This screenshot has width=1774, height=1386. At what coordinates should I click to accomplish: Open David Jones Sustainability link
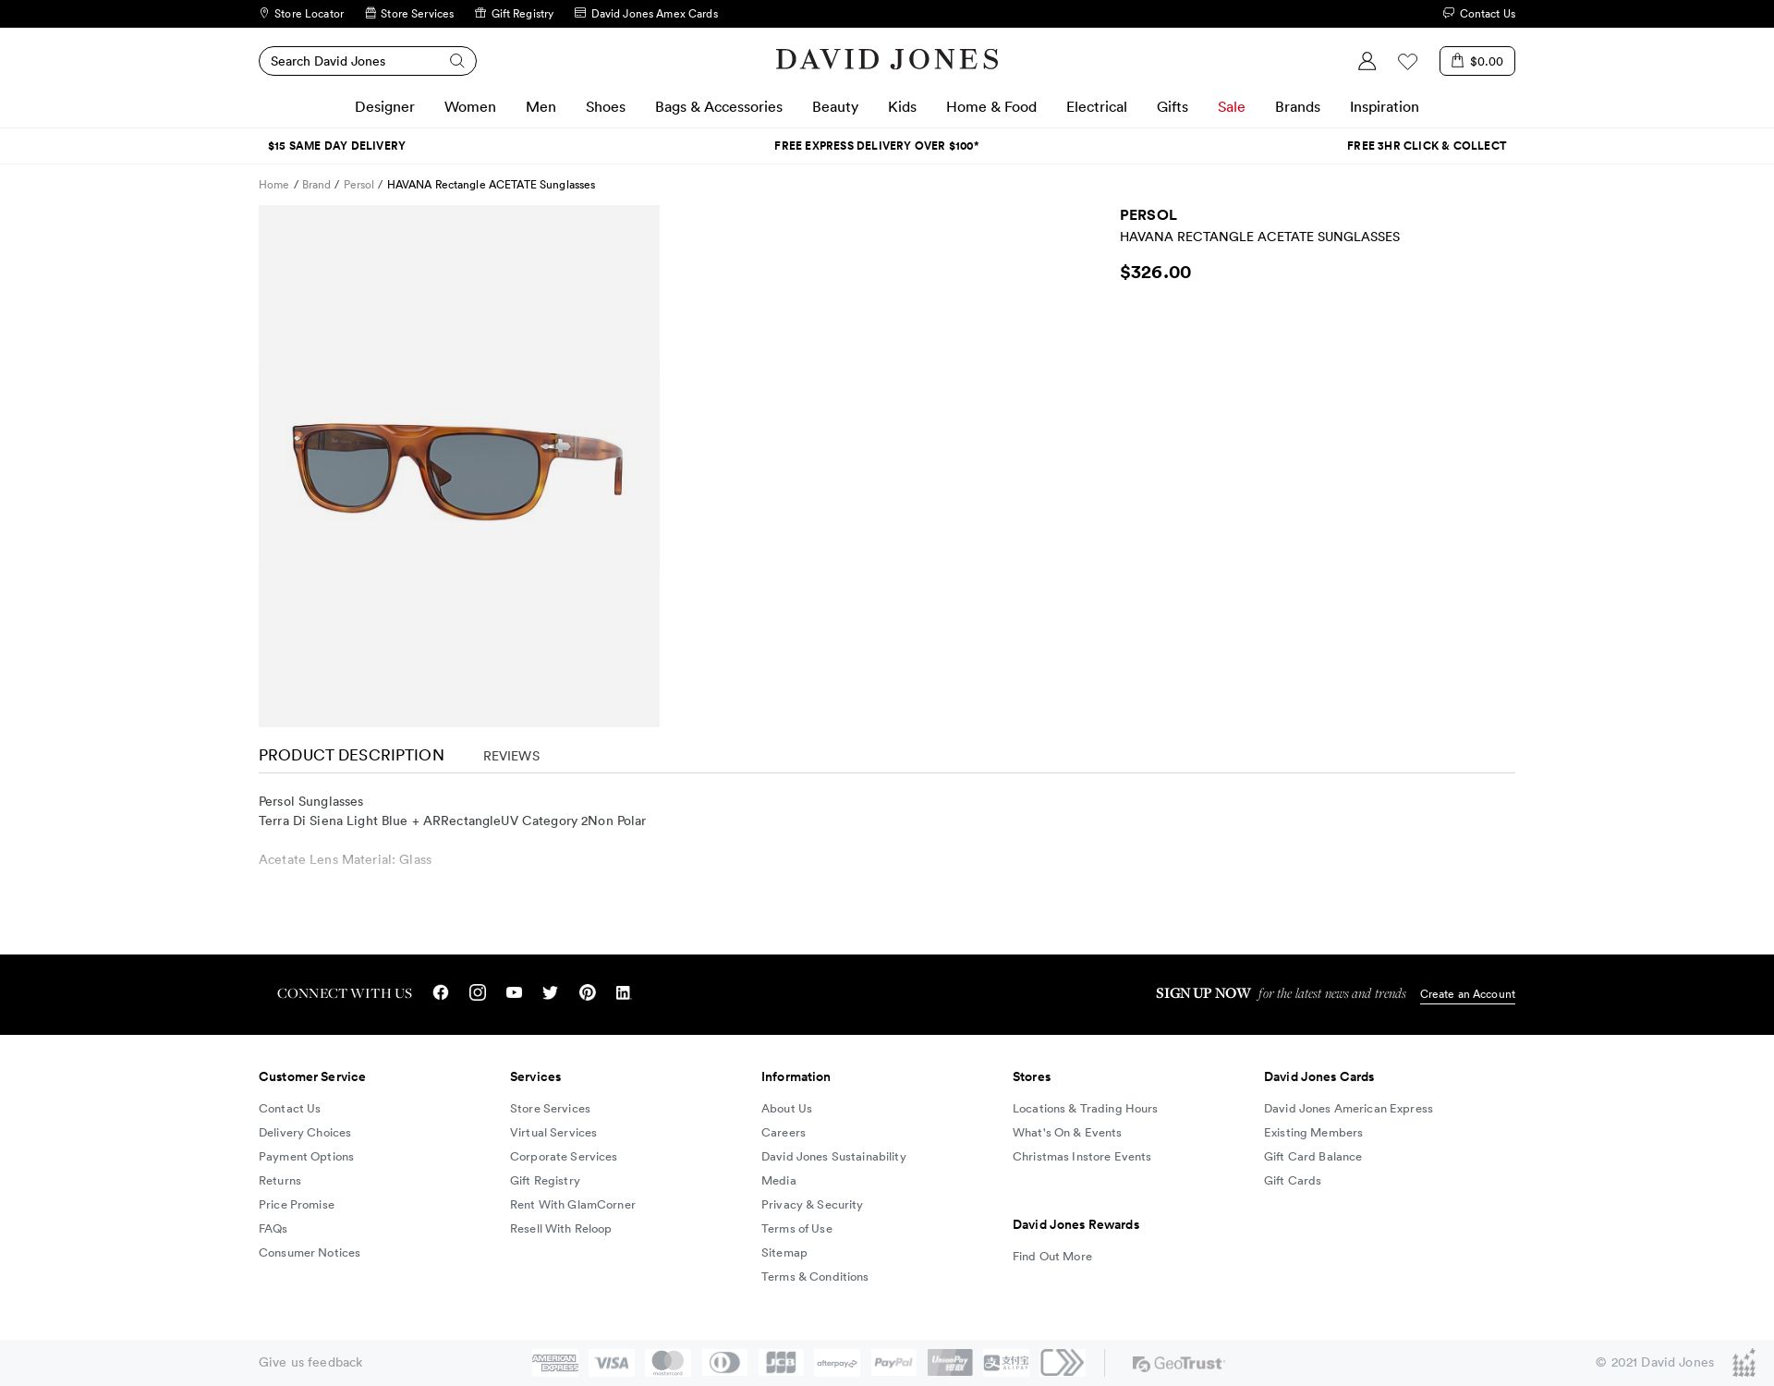pos(833,1157)
